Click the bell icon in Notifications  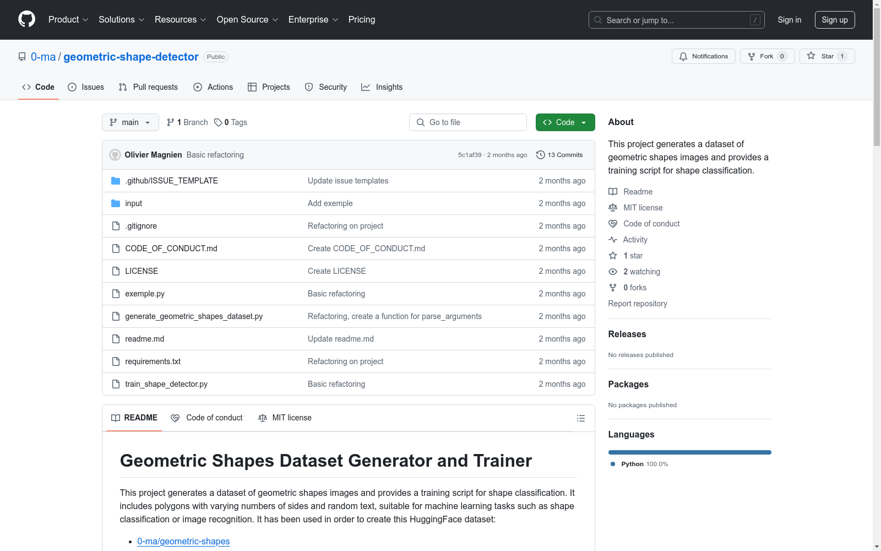tap(683, 56)
